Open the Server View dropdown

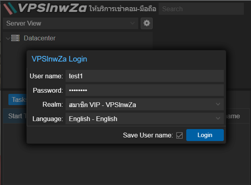point(70,24)
